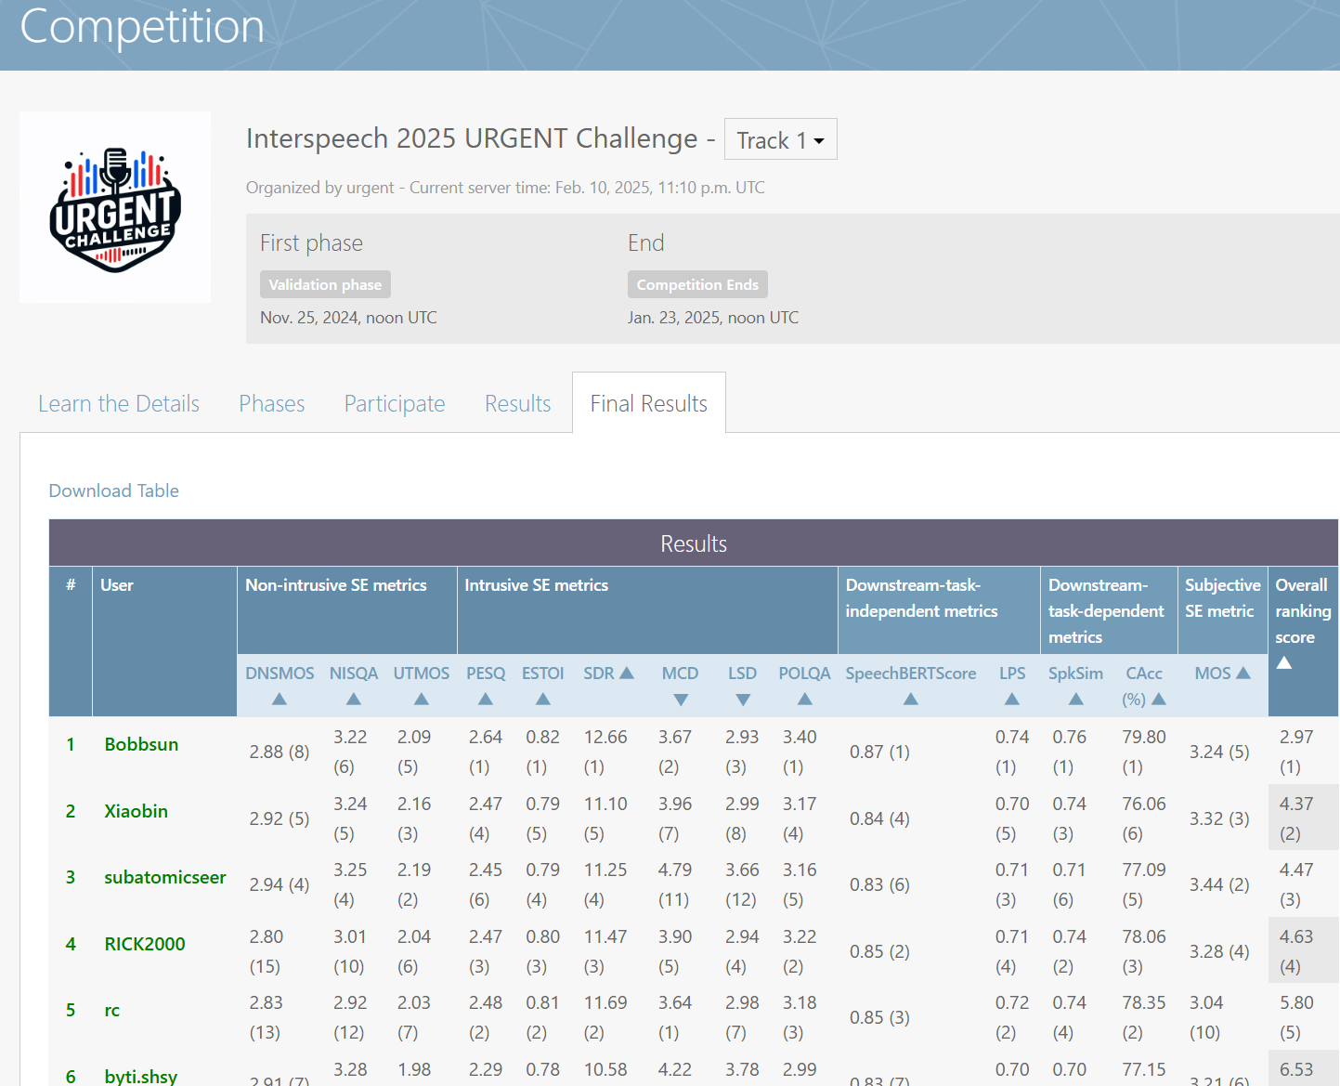Sort by LPS column arrow
1340x1086 pixels.
[1012, 700]
